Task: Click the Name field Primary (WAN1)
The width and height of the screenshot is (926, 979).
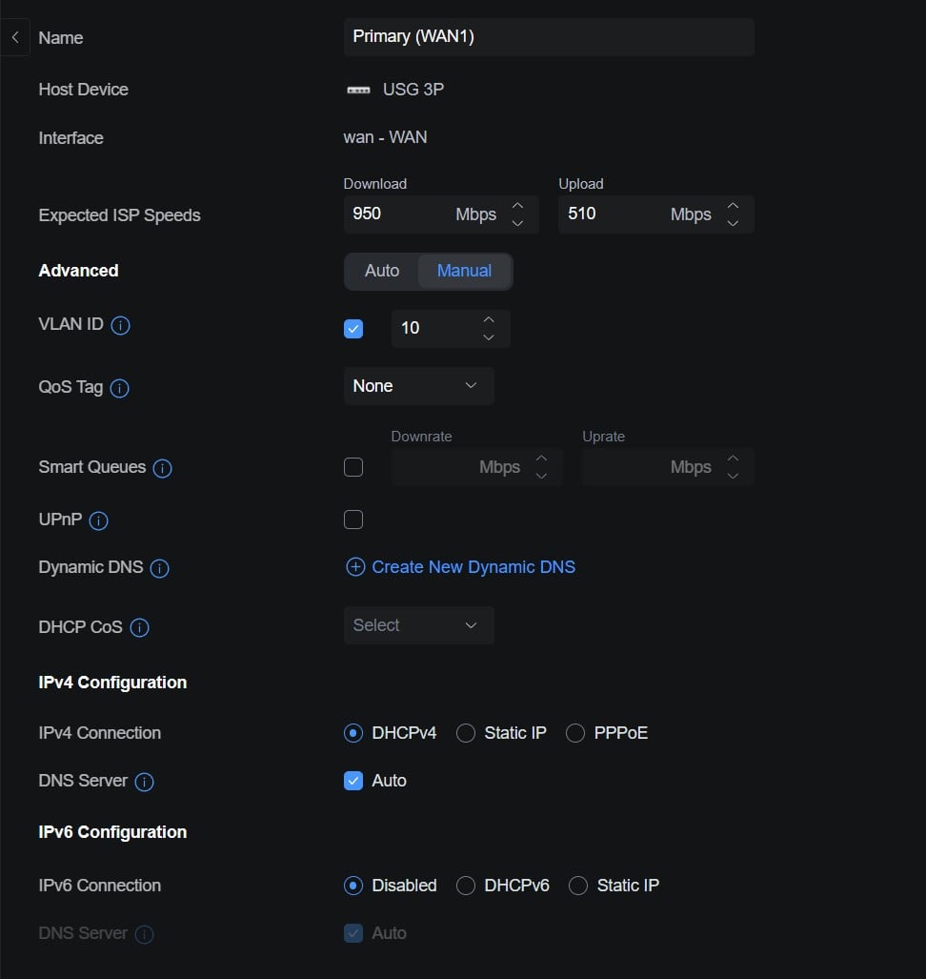Action: (549, 37)
